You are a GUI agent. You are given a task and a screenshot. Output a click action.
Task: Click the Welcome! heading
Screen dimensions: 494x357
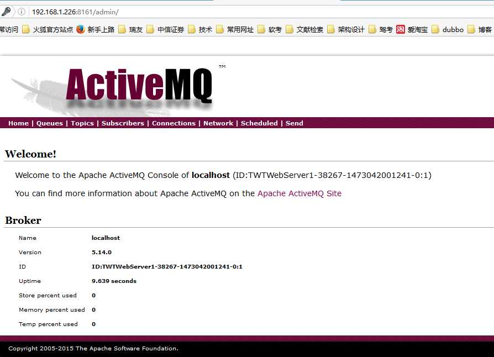click(30, 154)
